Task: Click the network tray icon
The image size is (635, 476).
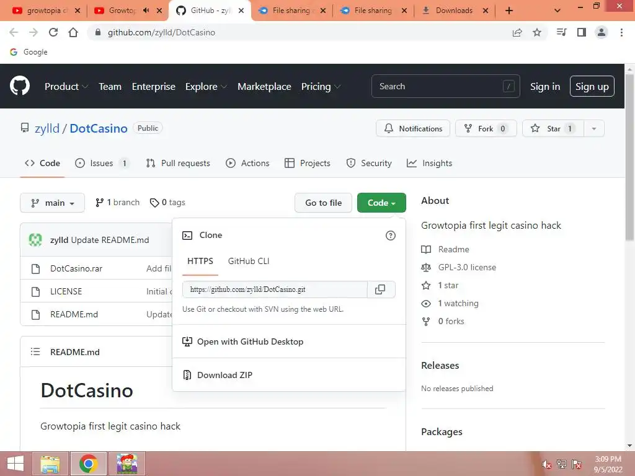Action: 562,464
